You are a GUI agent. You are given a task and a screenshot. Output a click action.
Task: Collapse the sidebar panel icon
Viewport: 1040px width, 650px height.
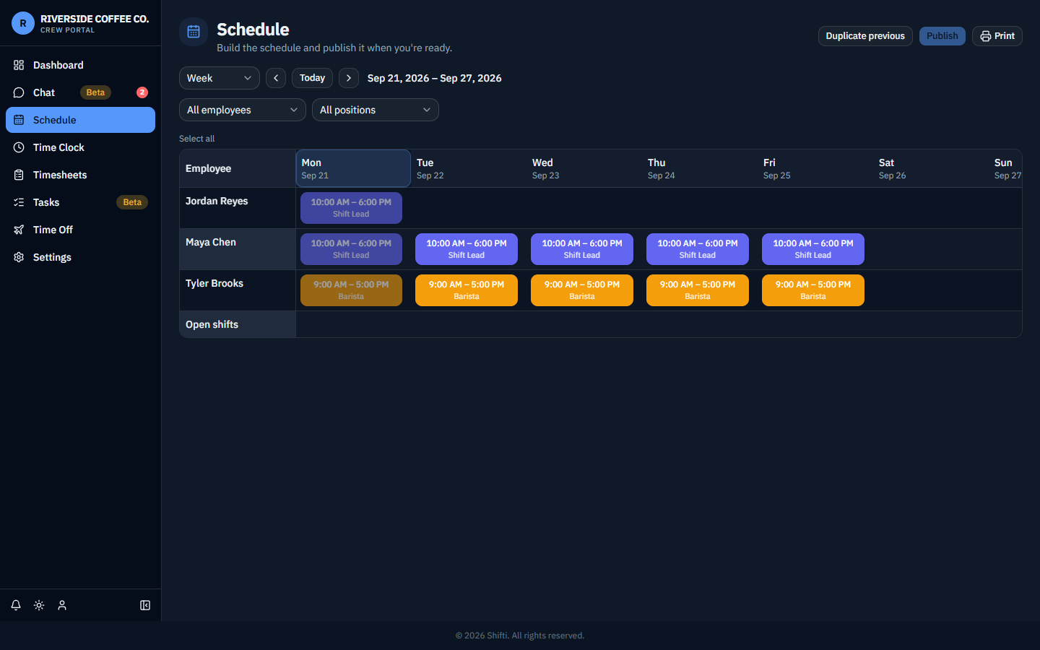click(145, 605)
